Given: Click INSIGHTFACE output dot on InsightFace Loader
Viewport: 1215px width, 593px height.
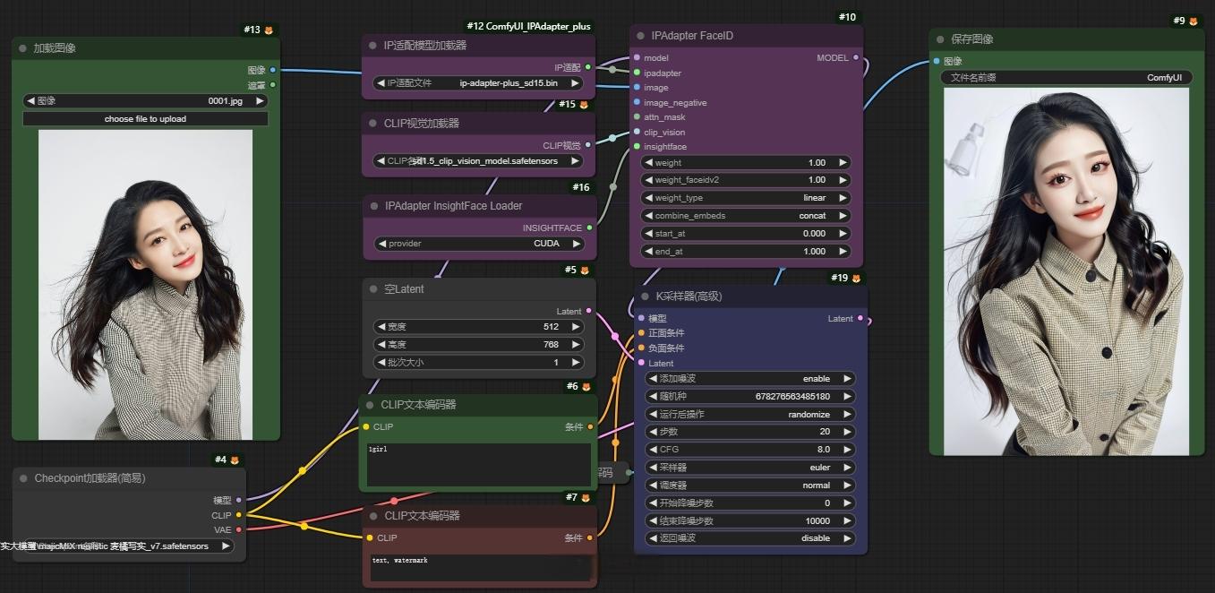Looking at the screenshot, I should point(588,228).
